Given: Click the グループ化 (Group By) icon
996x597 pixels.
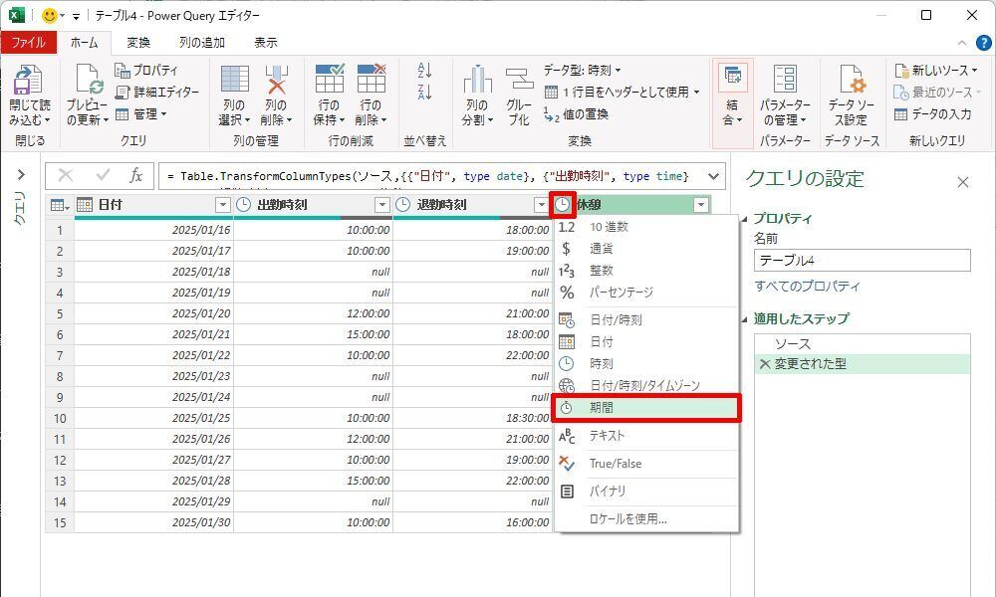Looking at the screenshot, I should click(519, 82).
